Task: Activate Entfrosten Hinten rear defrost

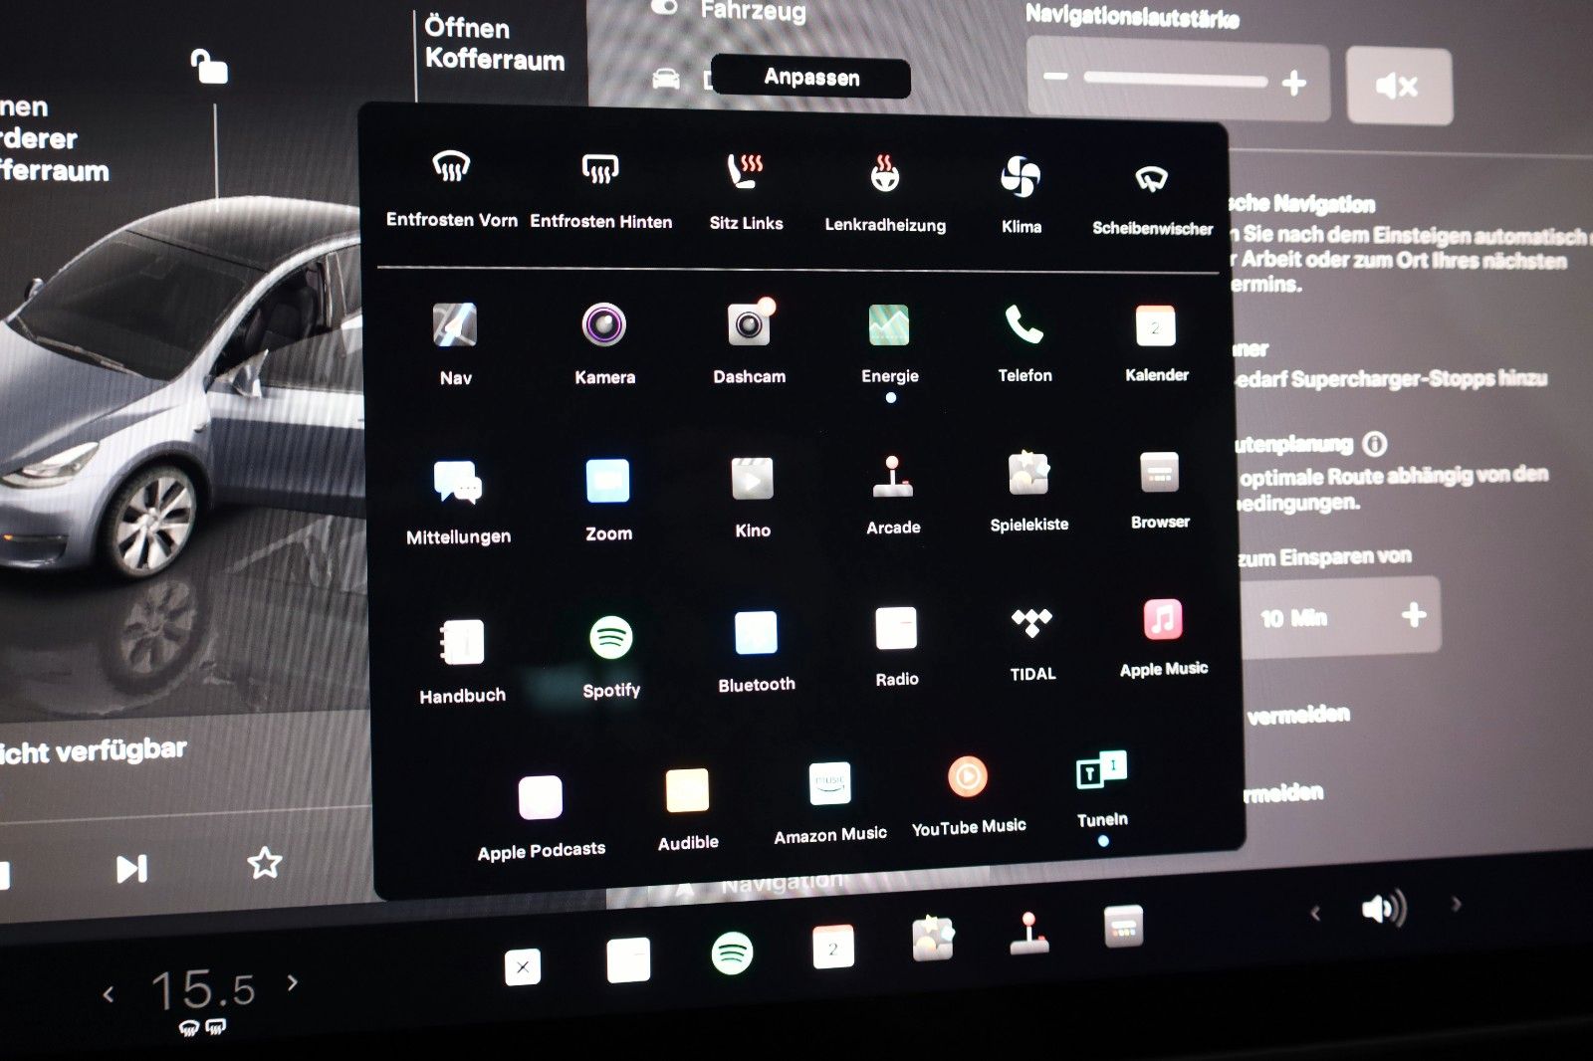Action: (x=600, y=170)
